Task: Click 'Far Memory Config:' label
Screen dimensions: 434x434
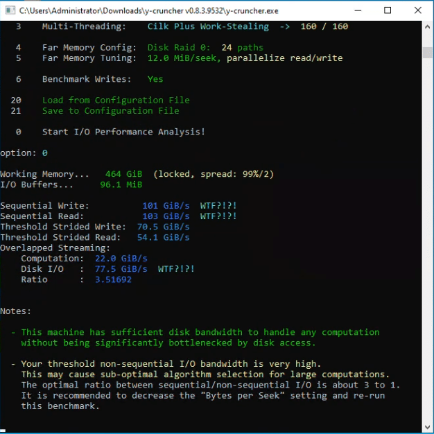Action: pyautogui.click(x=89, y=48)
